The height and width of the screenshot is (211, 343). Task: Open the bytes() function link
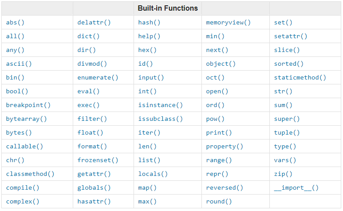(19, 133)
